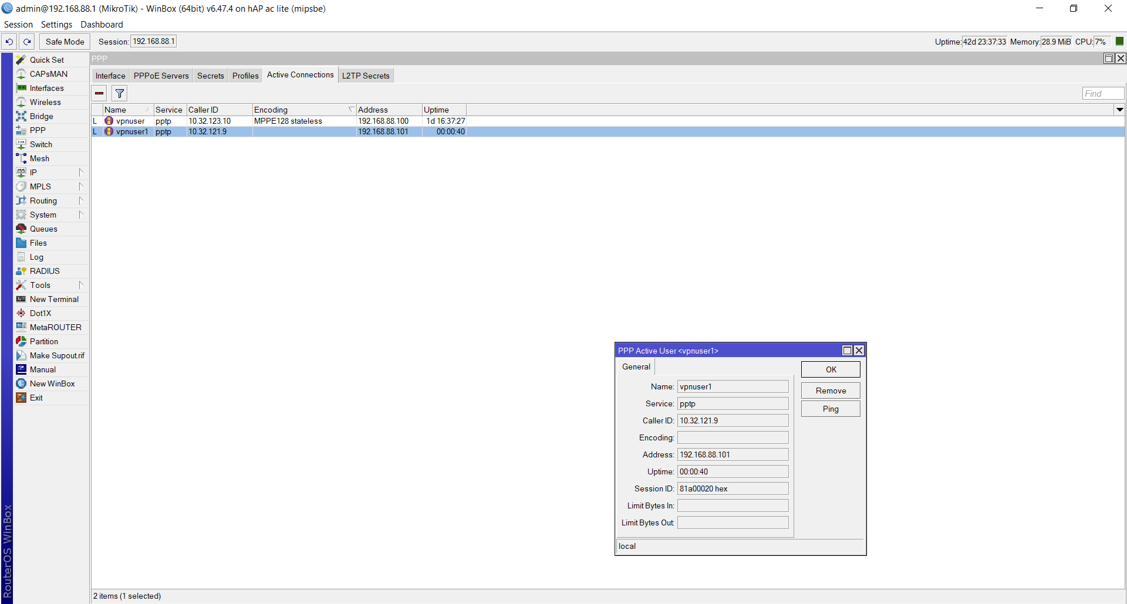Expand the MPLS submenu
Image resolution: width=1127 pixels, height=604 pixels.
pyautogui.click(x=51, y=186)
